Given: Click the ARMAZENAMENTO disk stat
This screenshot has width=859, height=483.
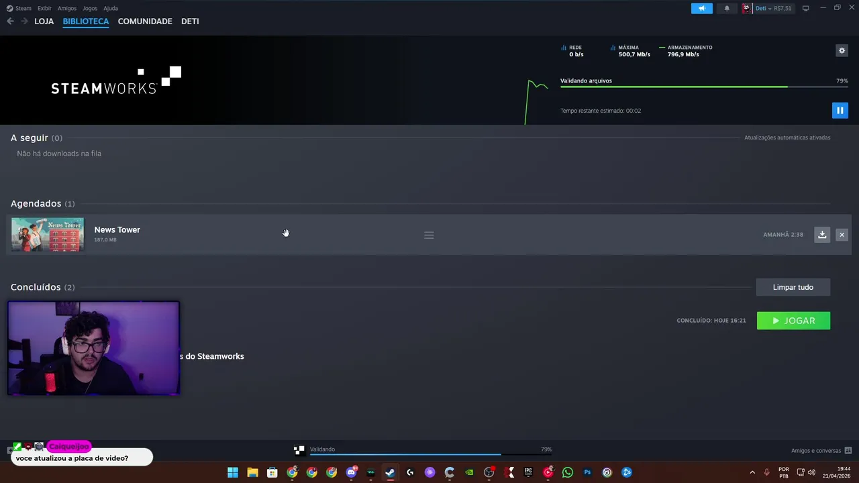Looking at the screenshot, I should [x=686, y=51].
